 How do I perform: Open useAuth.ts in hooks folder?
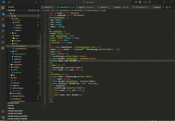tap(18, 72)
